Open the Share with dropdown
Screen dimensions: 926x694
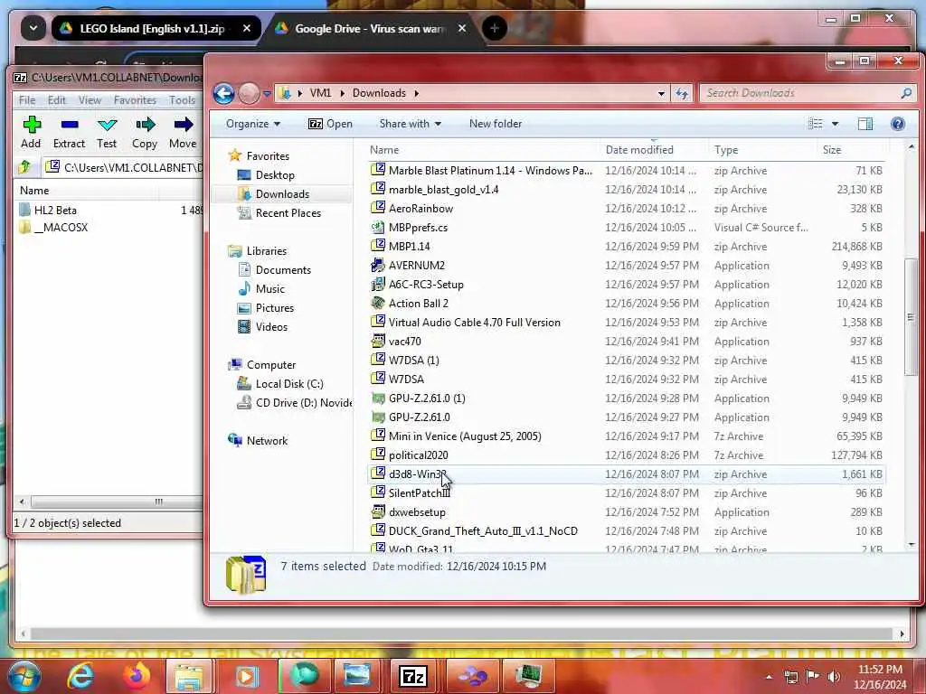click(x=410, y=124)
